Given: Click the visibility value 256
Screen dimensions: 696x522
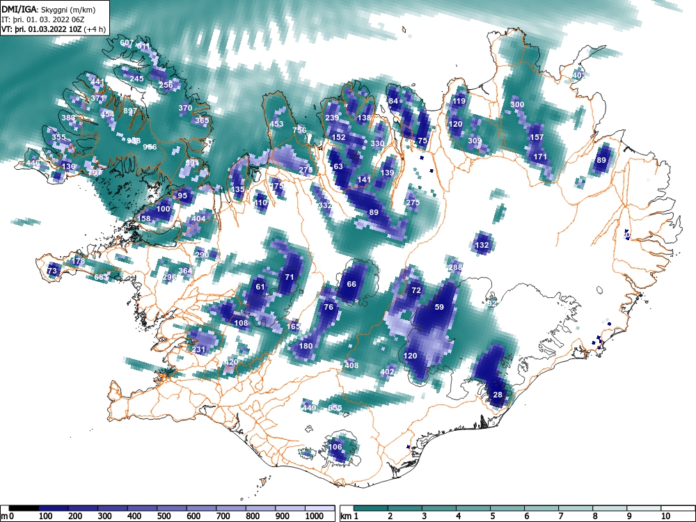Looking at the screenshot, I should pos(166,85).
